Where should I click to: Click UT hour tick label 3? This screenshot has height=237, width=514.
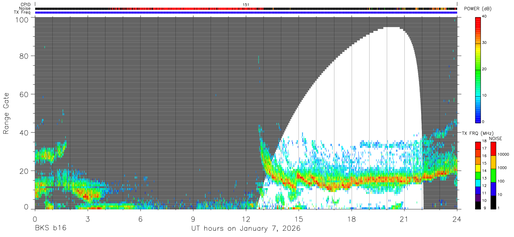click(87, 219)
